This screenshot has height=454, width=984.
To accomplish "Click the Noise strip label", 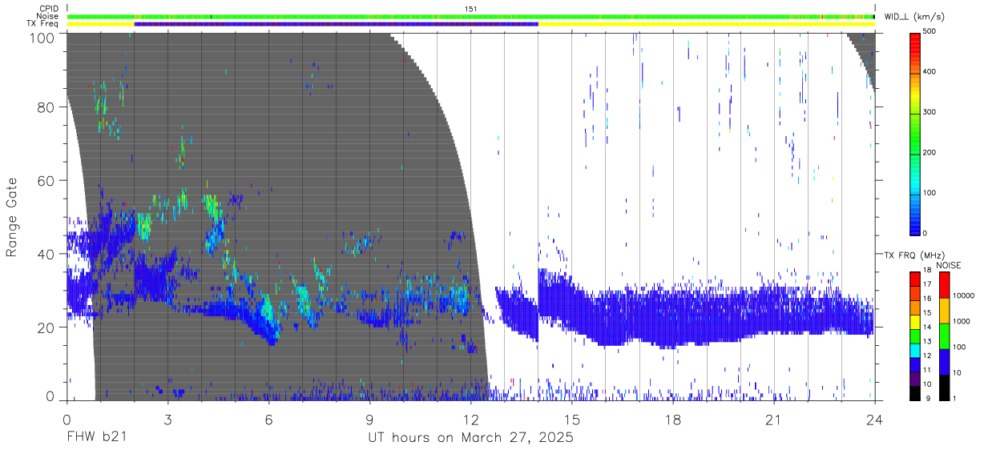I will pyautogui.click(x=49, y=16).
